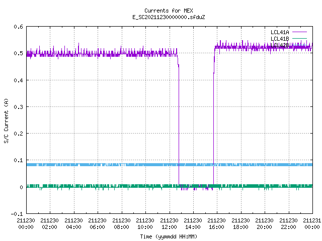Click the 211230 06:00 x-axis tick label
Image resolution: width=322 pixels, height=241 pixels.
[97, 224]
